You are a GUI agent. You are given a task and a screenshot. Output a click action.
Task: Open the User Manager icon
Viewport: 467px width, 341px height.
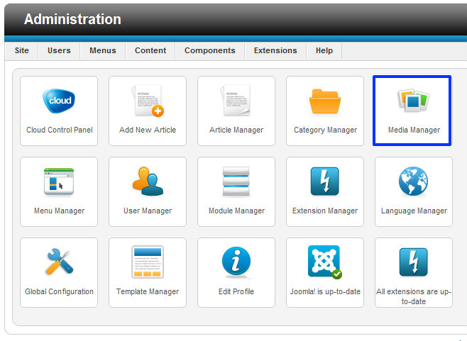pyautogui.click(x=148, y=181)
